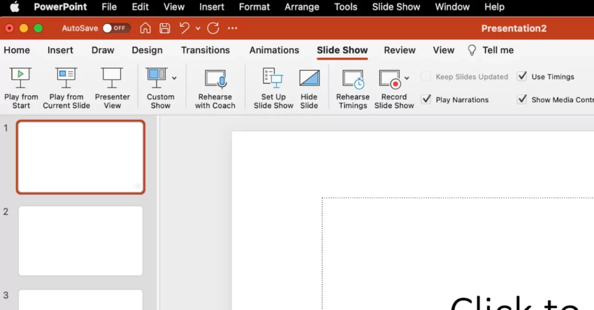Open Set Up Slide Show

tap(273, 89)
